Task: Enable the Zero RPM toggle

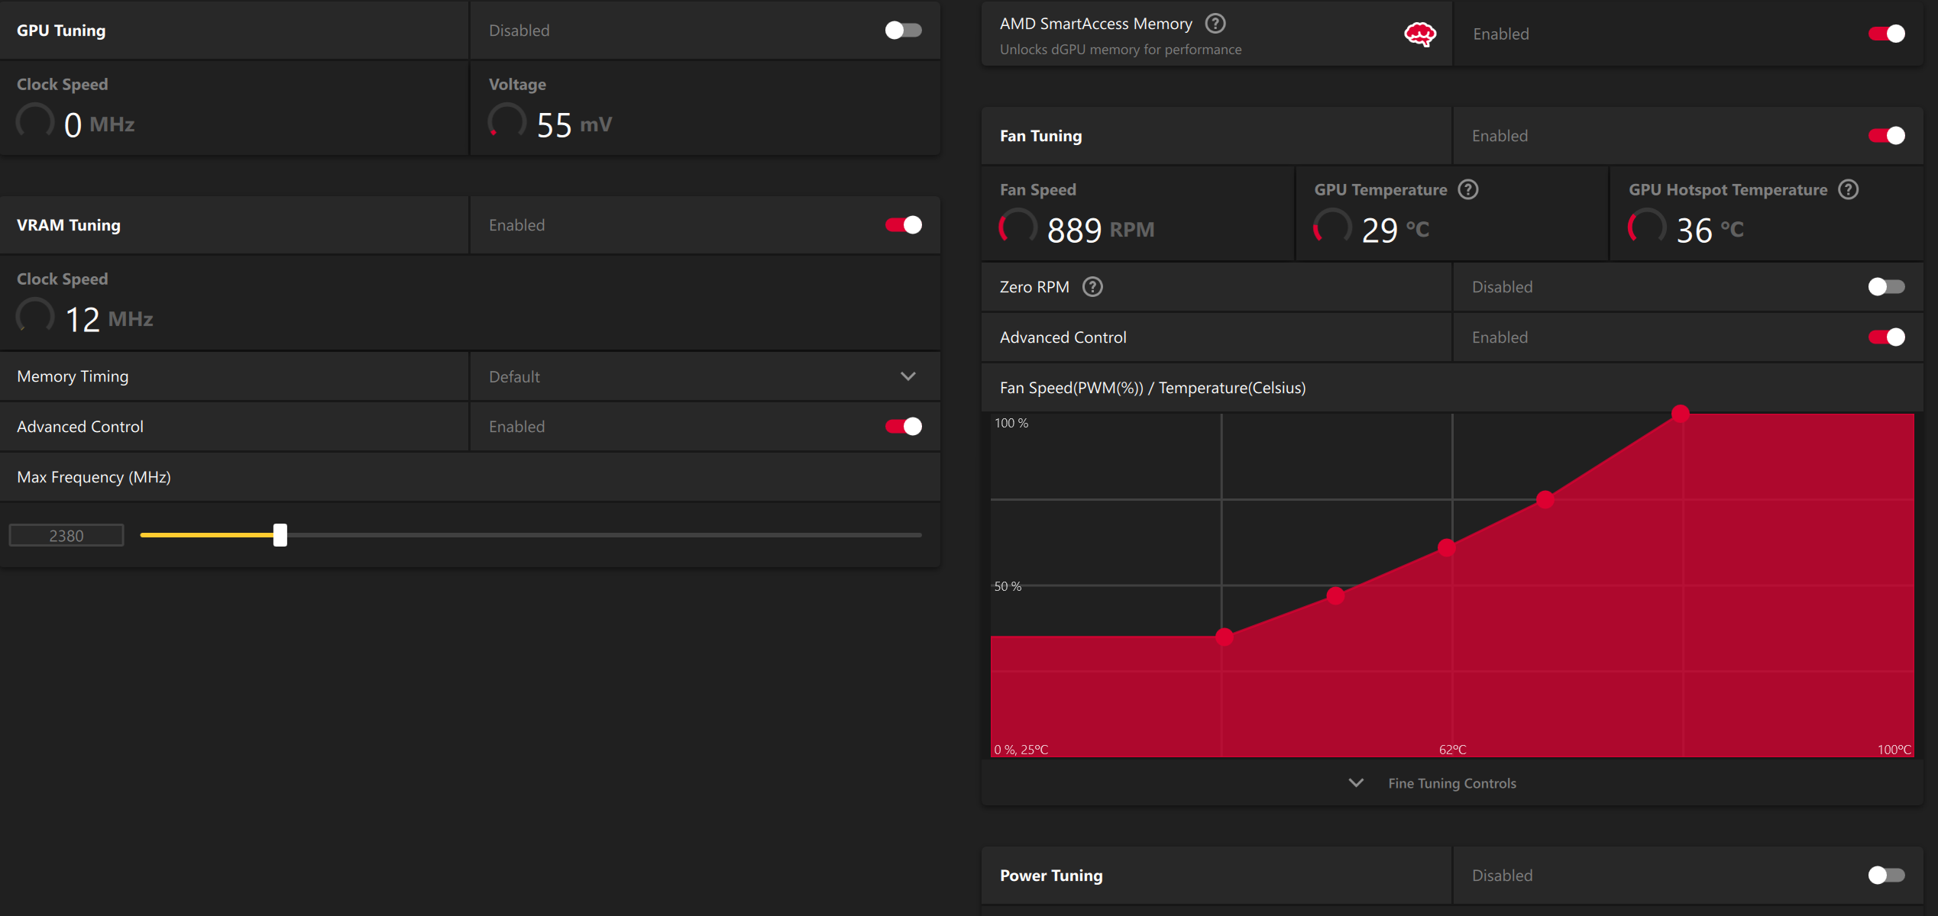Action: [1887, 287]
